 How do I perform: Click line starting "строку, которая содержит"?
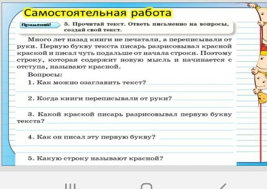[x=124, y=60]
